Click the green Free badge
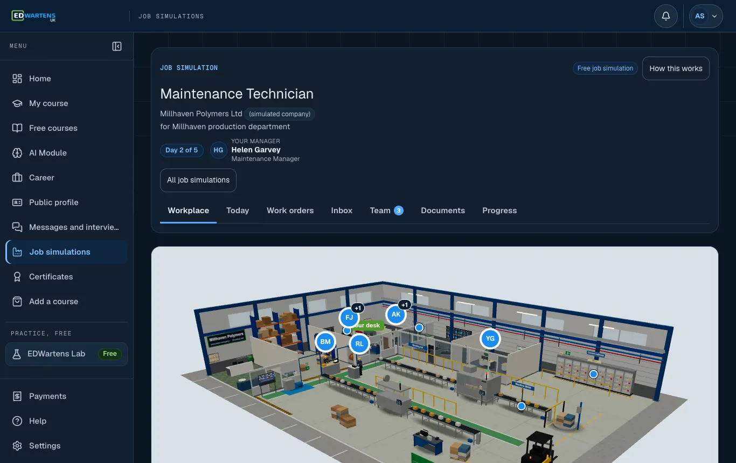The width and height of the screenshot is (736, 463). tap(110, 354)
